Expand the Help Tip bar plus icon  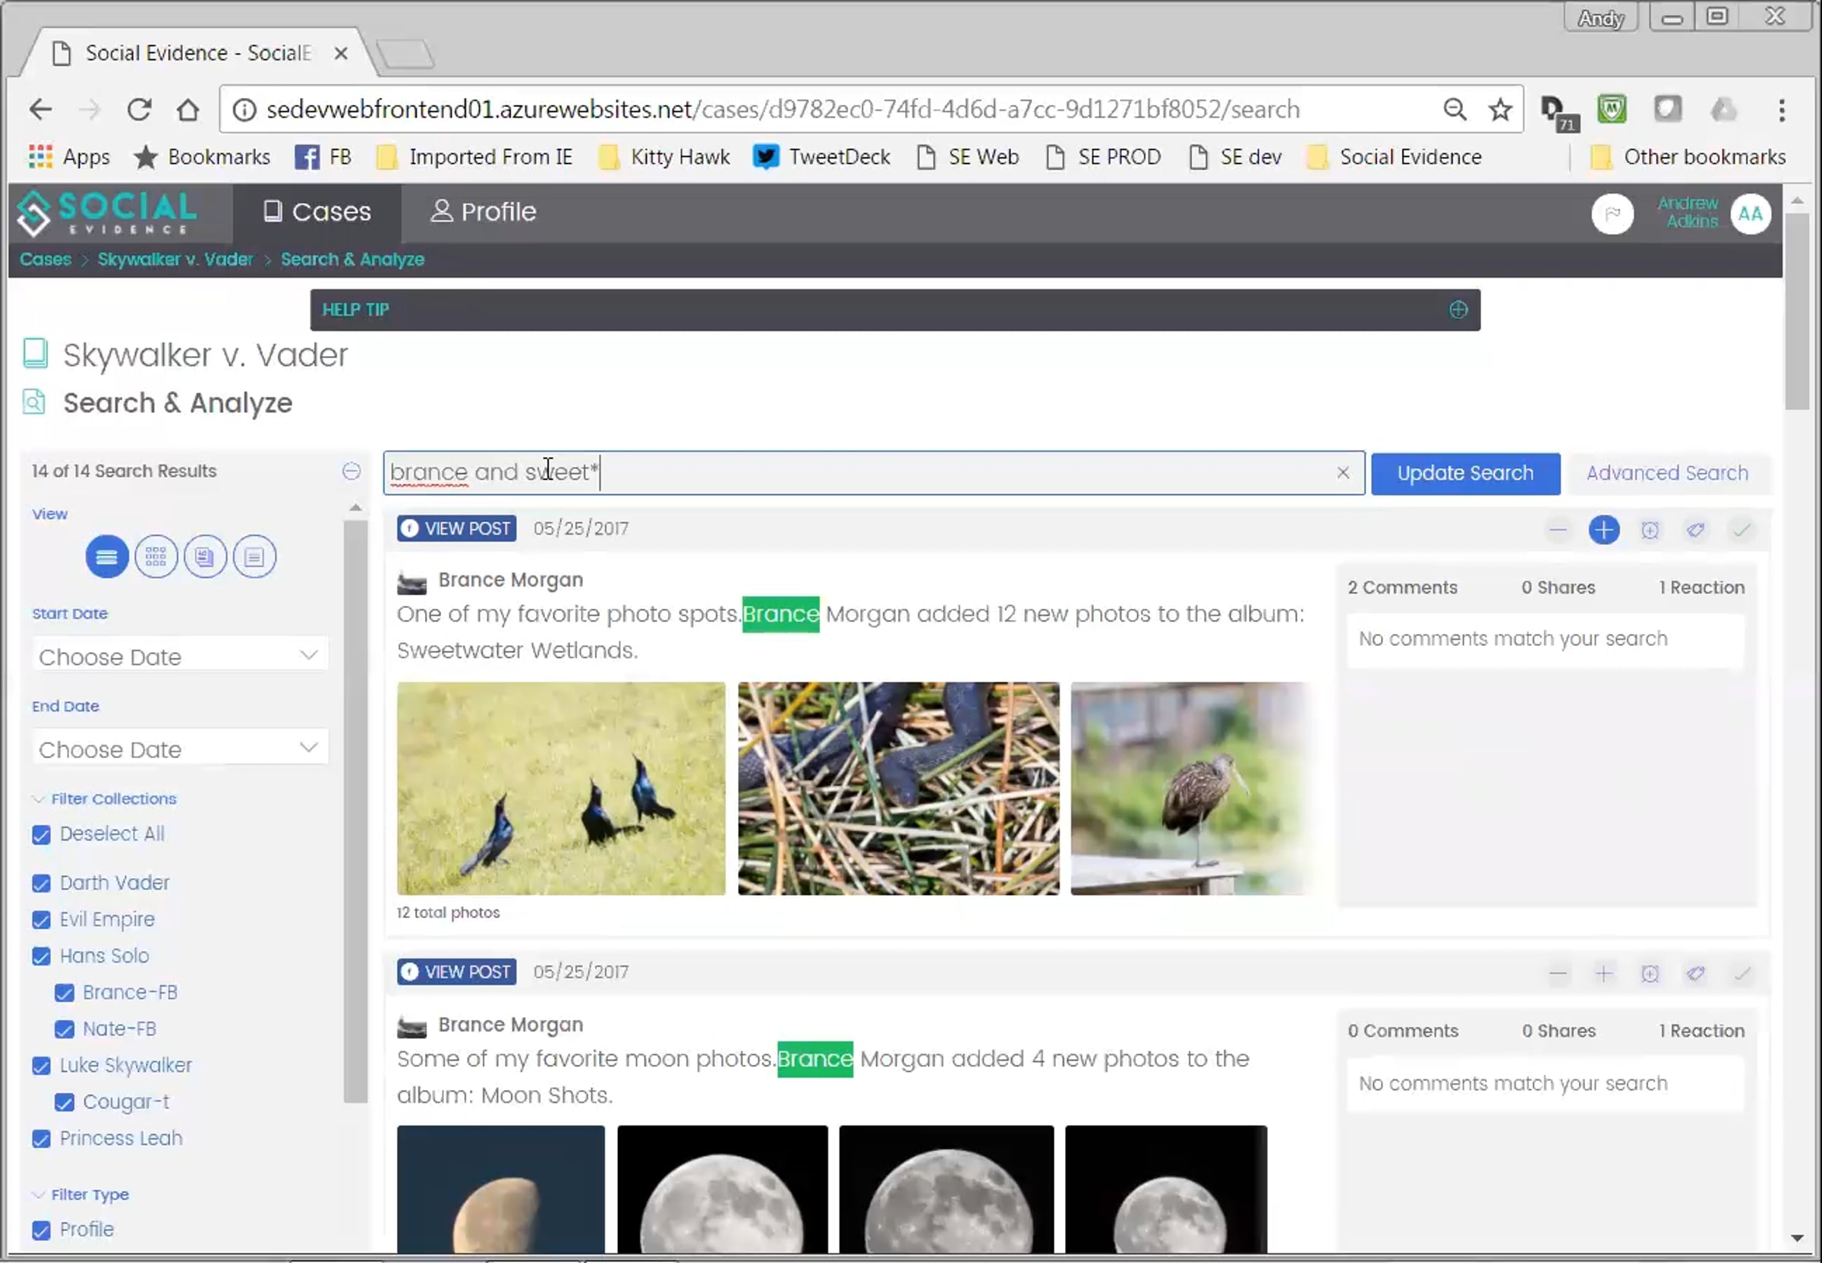coord(1458,310)
